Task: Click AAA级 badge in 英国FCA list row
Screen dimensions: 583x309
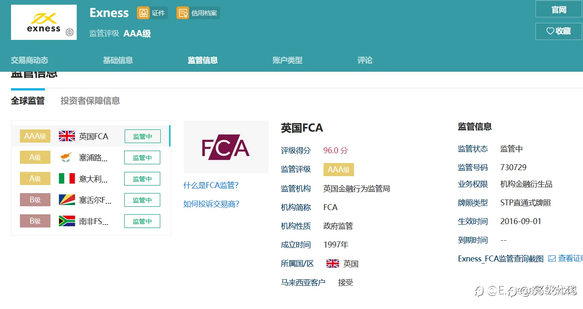Action: click(35, 136)
